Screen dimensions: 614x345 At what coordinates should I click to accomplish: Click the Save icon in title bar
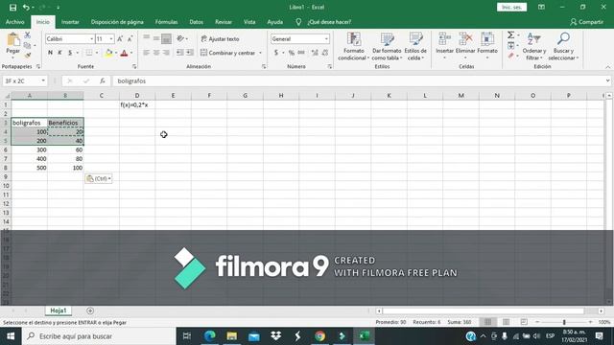(x=12, y=8)
